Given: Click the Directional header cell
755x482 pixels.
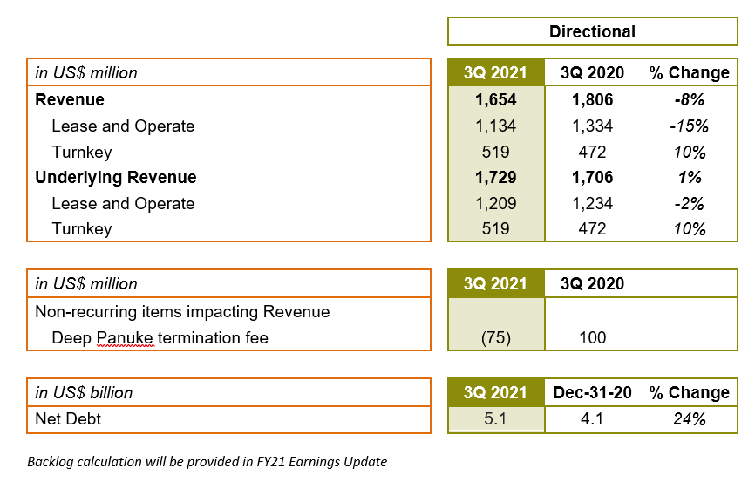Looking at the screenshot, I should (x=592, y=31).
